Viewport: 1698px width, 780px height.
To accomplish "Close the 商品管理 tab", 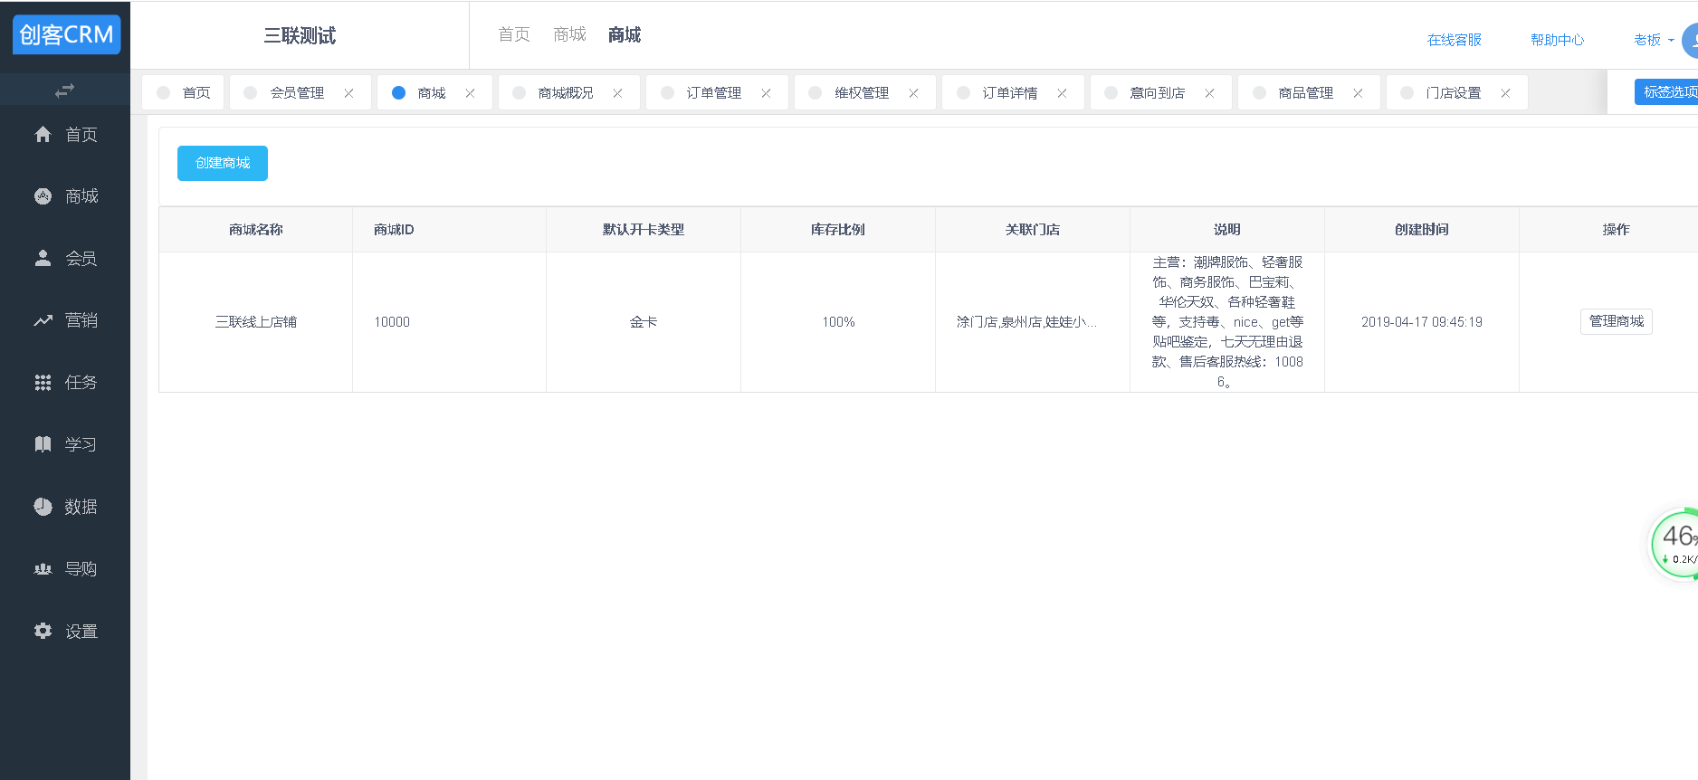I will point(1358,93).
